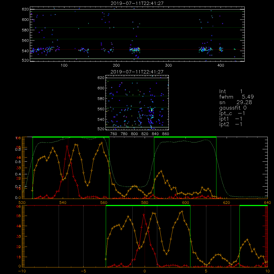Click the '100' x-axis label of top plot
Image resolution: width=274 pixels, height=274 pixels.
(64, 65)
